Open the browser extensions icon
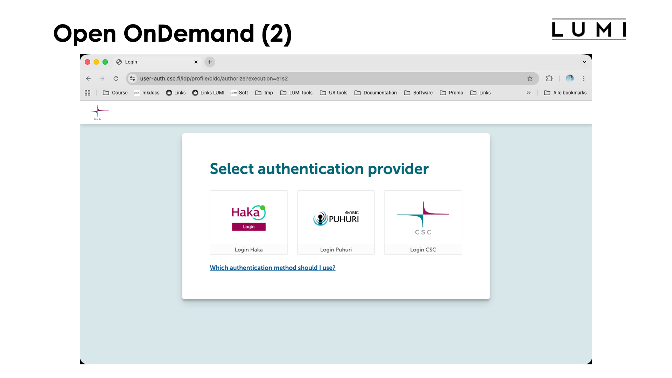The height and width of the screenshot is (378, 672). coord(549,78)
